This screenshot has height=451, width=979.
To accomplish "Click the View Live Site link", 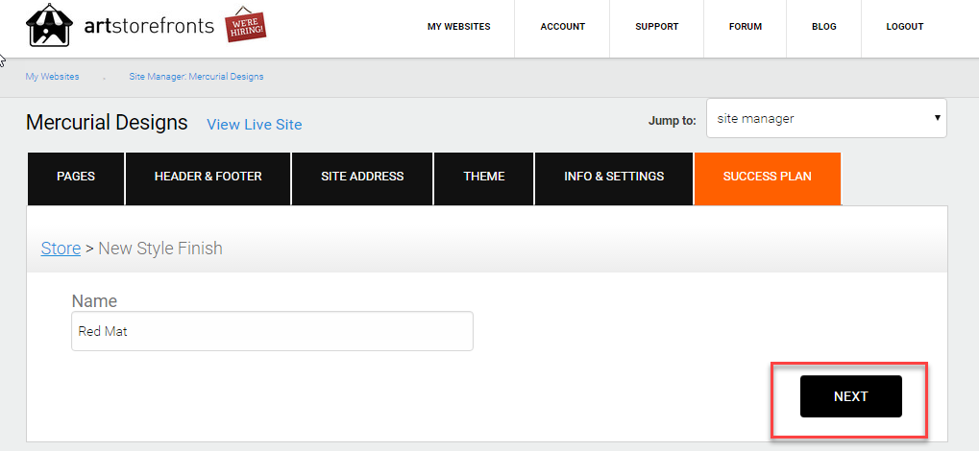I will [254, 125].
